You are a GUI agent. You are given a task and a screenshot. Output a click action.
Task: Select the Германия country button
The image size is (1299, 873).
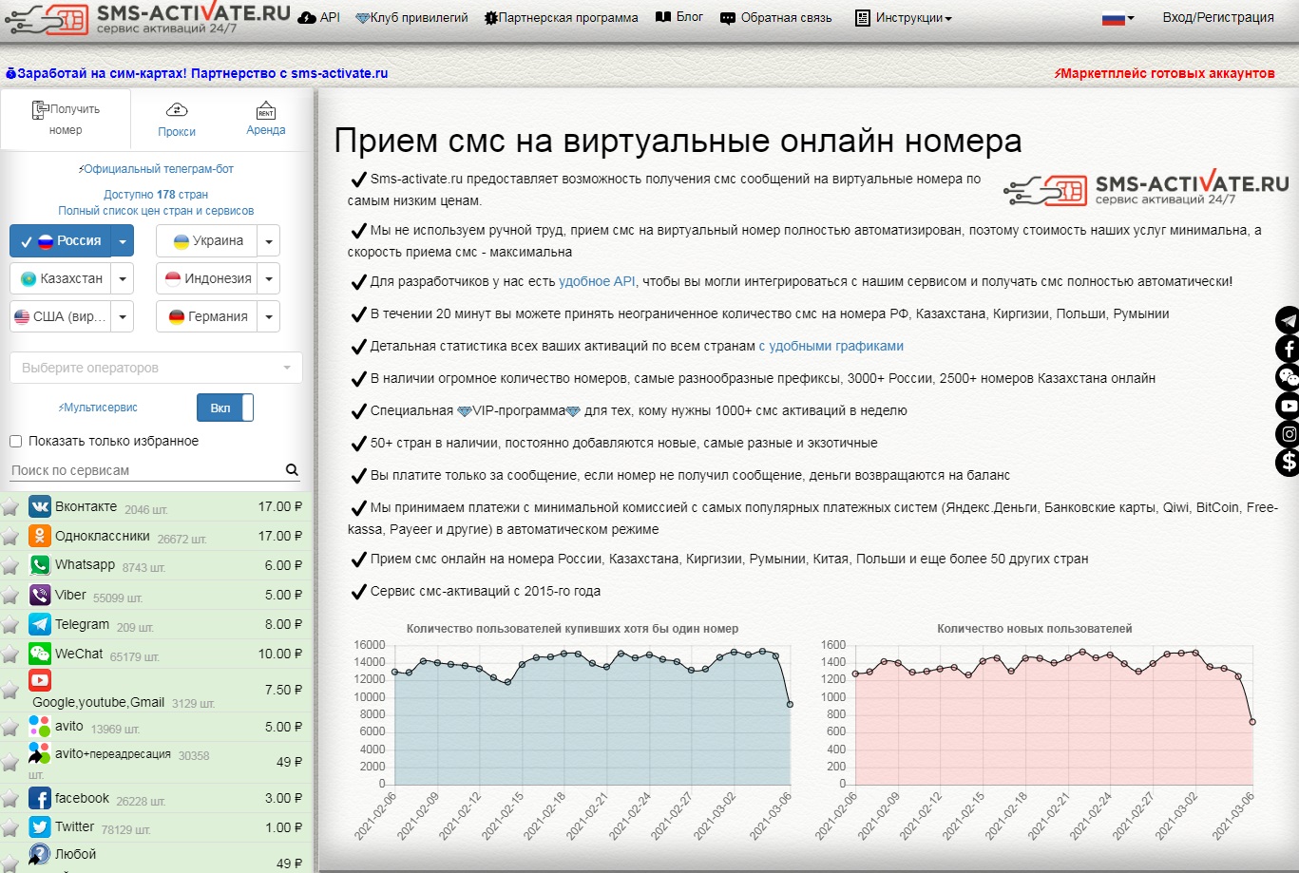[207, 317]
